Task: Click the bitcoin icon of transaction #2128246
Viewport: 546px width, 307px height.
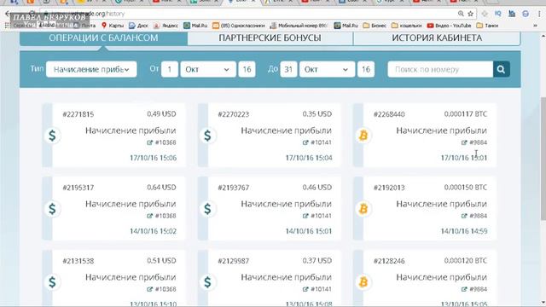Action: (363, 282)
